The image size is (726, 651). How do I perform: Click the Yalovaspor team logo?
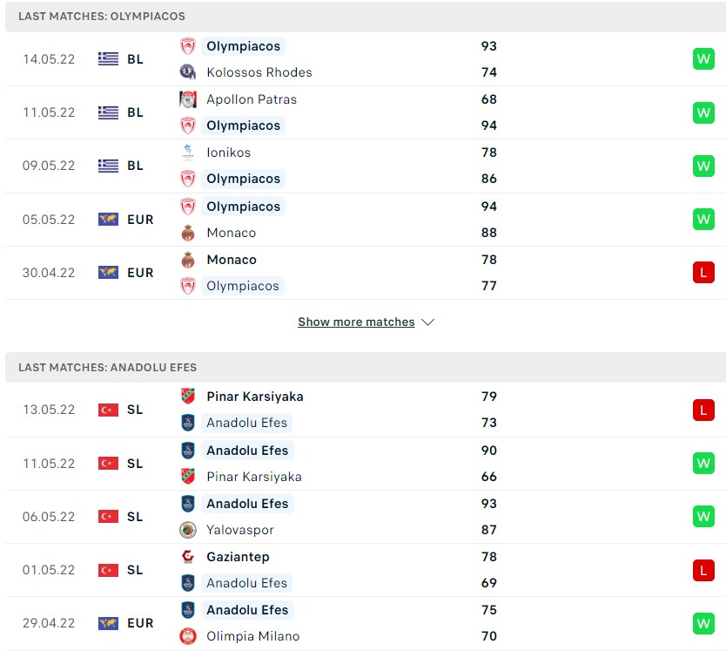coord(187,530)
